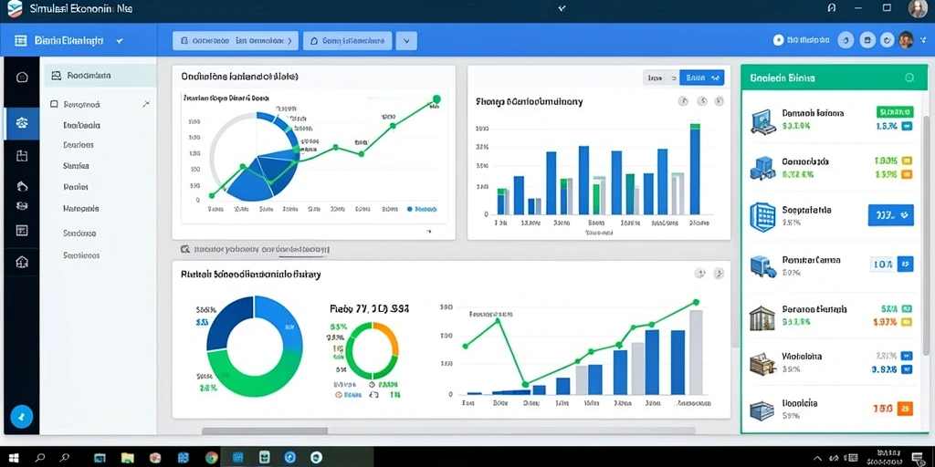Click the notification icon in the dark title bar

click(x=832, y=8)
